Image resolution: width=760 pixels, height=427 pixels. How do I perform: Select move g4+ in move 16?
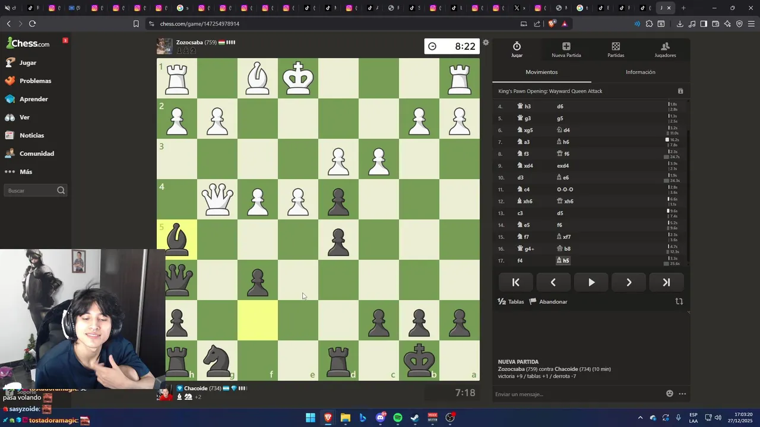(x=526, y=249)
